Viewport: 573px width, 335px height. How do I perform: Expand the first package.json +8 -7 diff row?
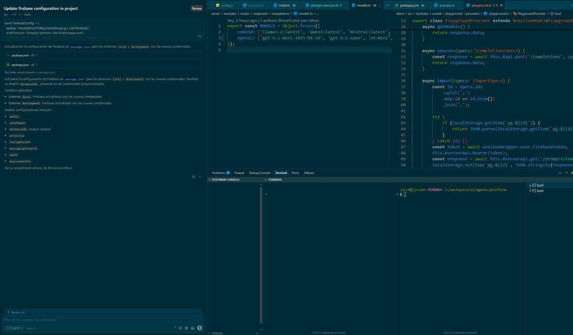click(x=103, y=55)
